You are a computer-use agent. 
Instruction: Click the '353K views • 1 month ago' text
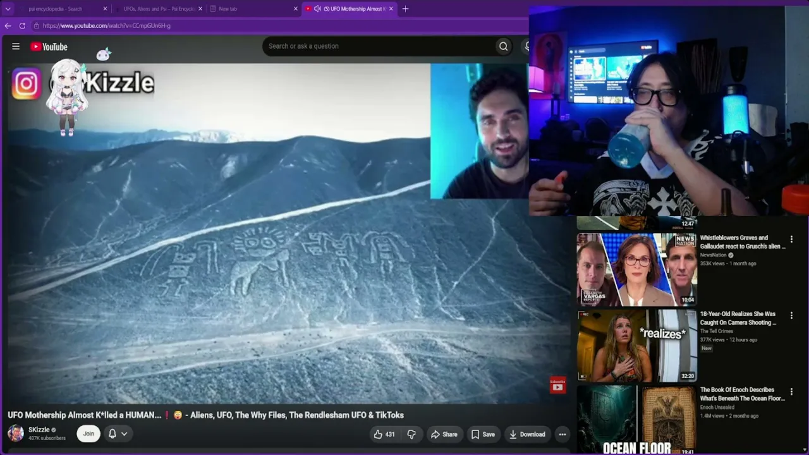[x=728, y=264]
